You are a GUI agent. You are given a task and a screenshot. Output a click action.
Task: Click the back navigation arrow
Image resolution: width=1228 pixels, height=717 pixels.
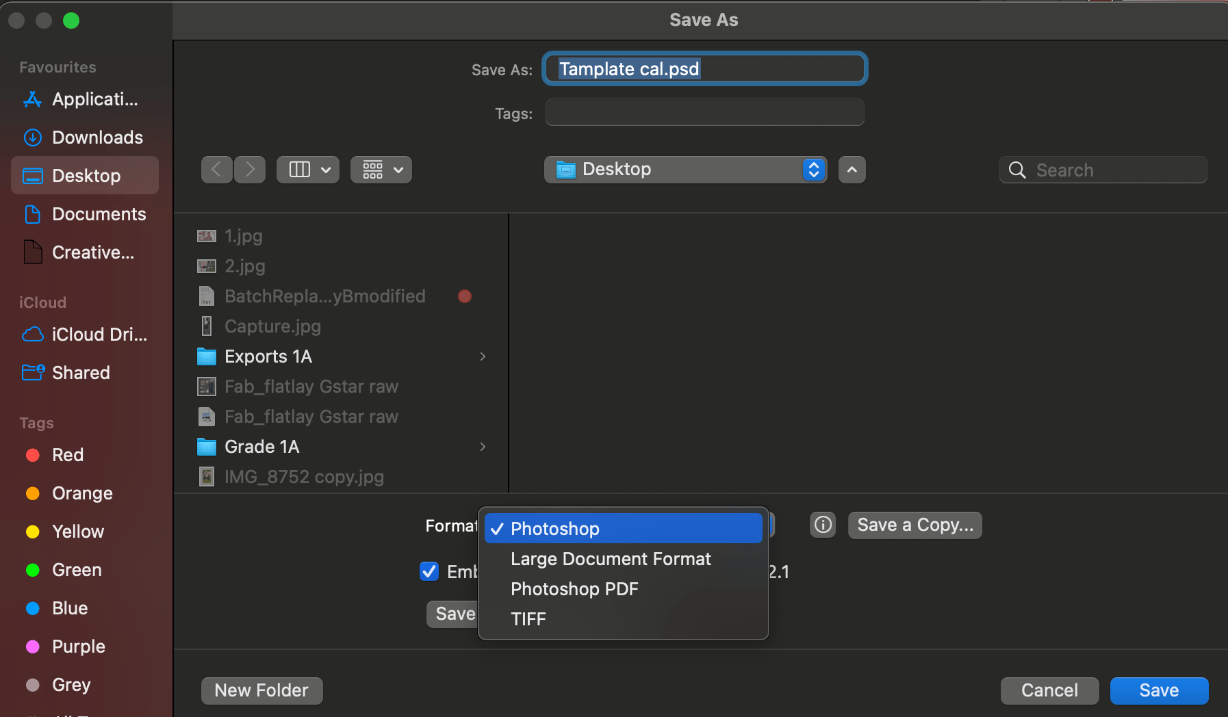216,169
